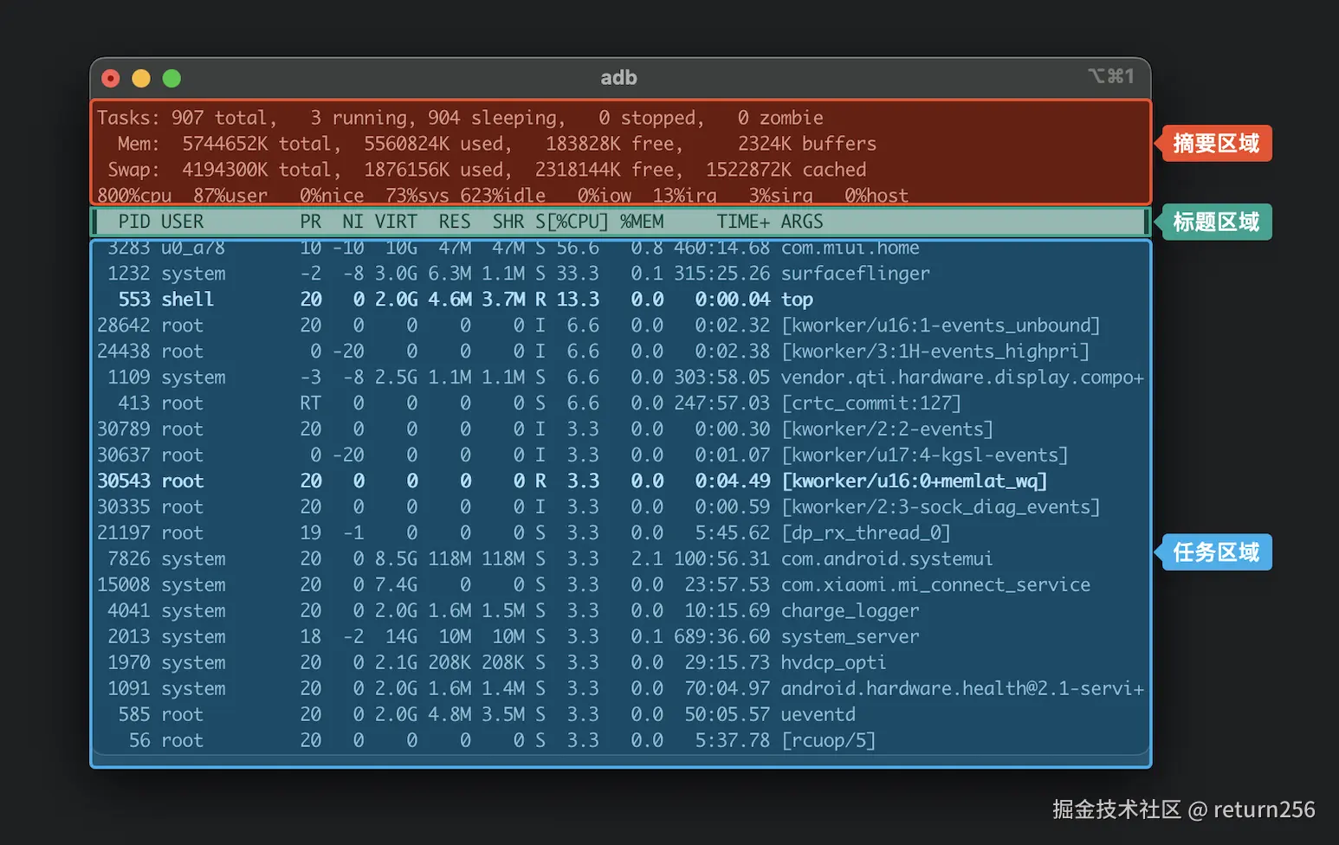Select bold [kworker/u16:0+memlat_wq] process

914,481
